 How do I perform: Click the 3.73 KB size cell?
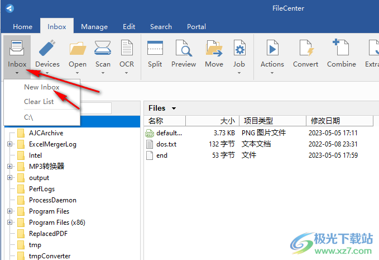click(x=224, y=133)
